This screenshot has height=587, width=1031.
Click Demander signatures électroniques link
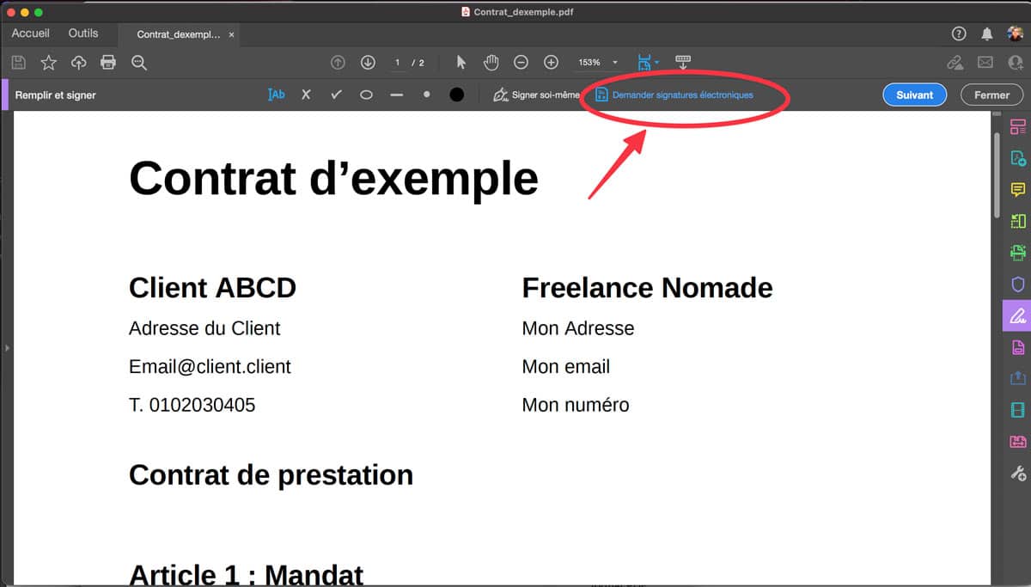click(682, 95)
